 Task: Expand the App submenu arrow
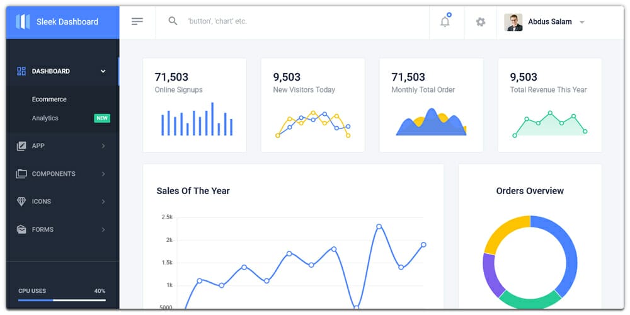(x=103, y=146)
